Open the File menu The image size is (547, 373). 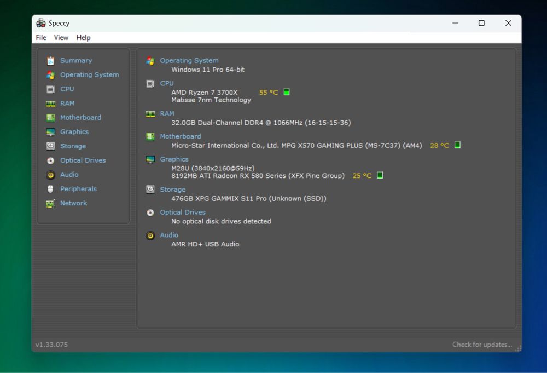pos(41,37)
